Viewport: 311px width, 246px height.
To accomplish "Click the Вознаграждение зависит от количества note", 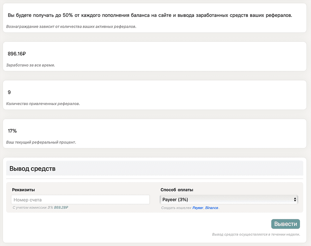I will pos(71,26).
